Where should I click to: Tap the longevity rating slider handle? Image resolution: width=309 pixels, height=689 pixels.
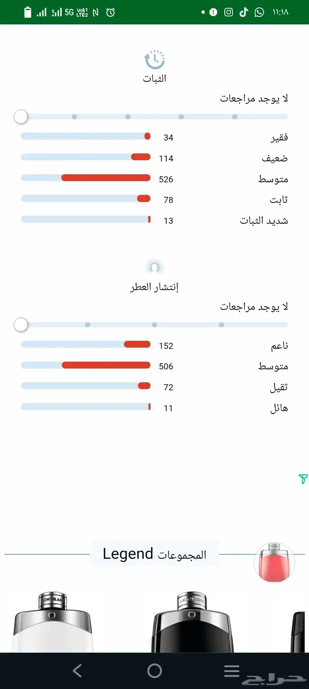21,117
